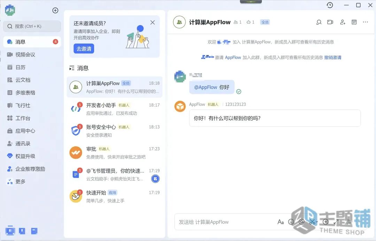The width and height of the screenshot is (376, 241).
Task: Open 云文档 in the sidebar
Action: [32, 80]
